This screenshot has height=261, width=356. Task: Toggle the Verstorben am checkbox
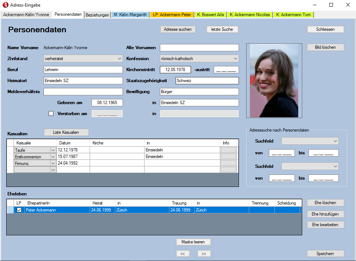pos(51,114)
